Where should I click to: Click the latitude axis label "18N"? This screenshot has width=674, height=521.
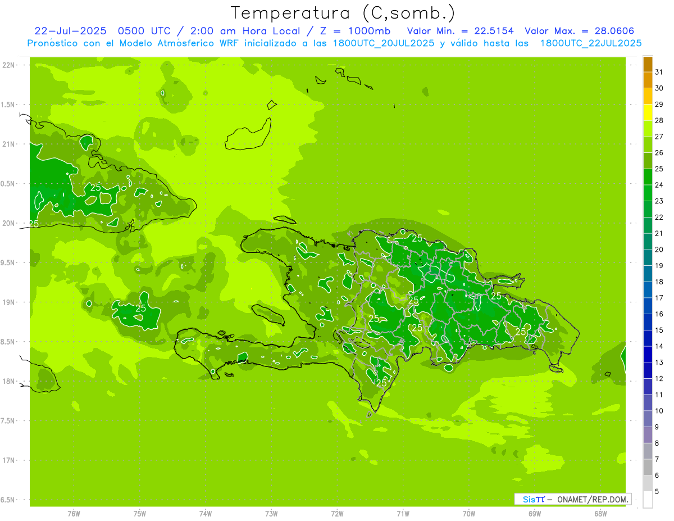point(9,381)
